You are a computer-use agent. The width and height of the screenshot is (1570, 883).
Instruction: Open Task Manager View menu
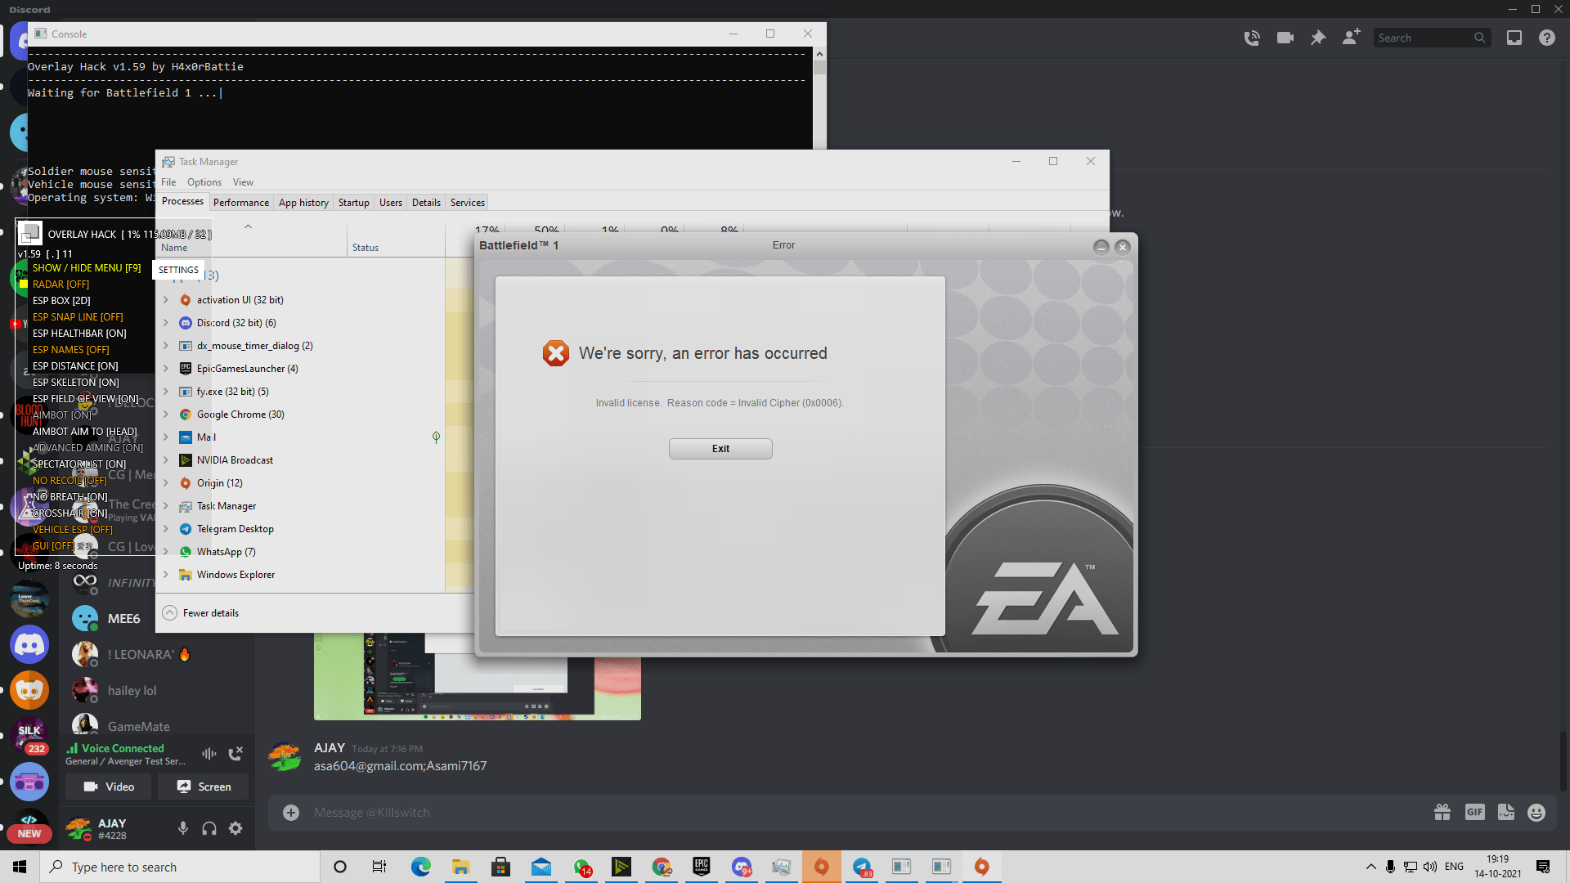coord(243,182)
